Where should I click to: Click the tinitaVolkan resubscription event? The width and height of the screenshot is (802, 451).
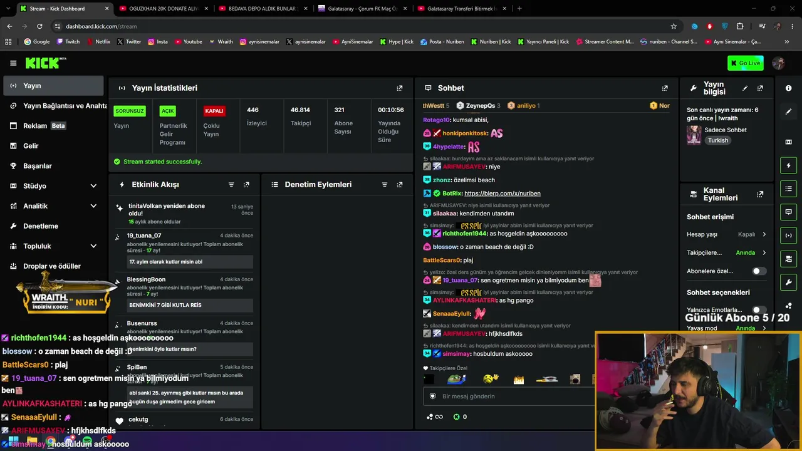(184, 214)
